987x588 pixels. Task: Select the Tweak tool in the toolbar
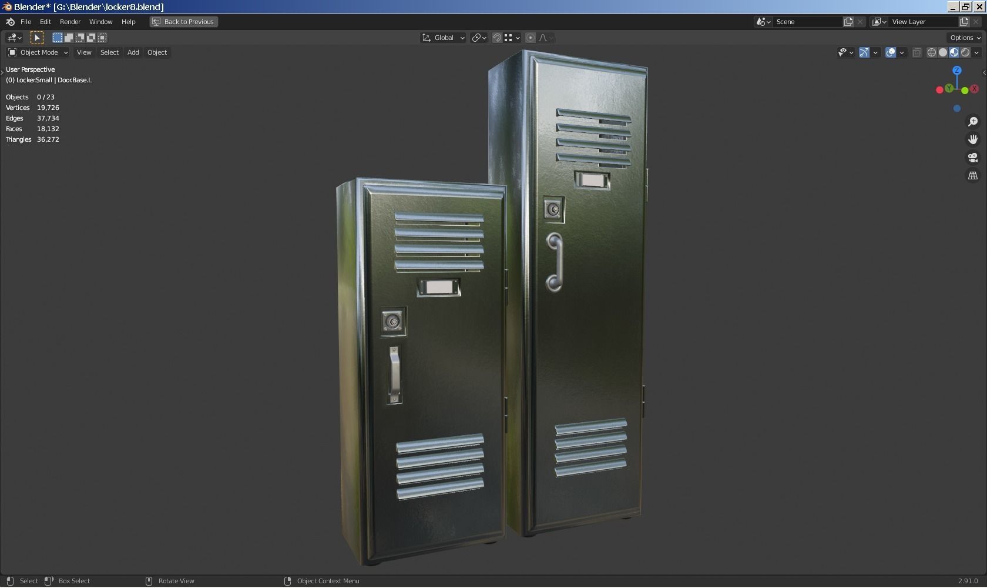[x=37, y=38]
